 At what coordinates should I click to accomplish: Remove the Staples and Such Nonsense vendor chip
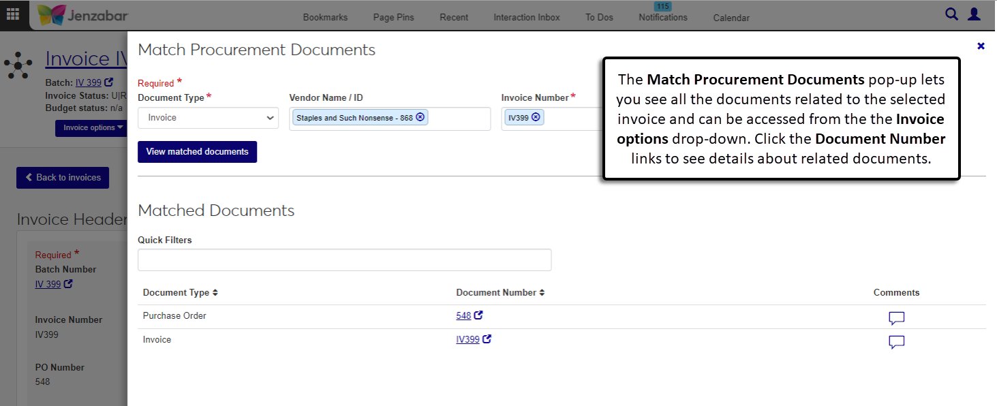tap(420, 117)
